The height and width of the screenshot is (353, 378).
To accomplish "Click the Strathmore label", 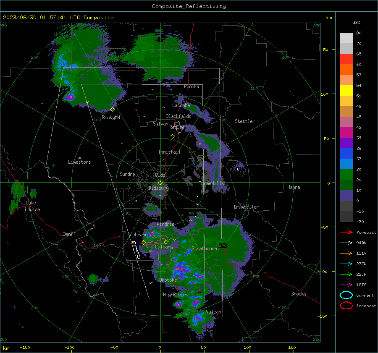I will [x=204, y=248].
